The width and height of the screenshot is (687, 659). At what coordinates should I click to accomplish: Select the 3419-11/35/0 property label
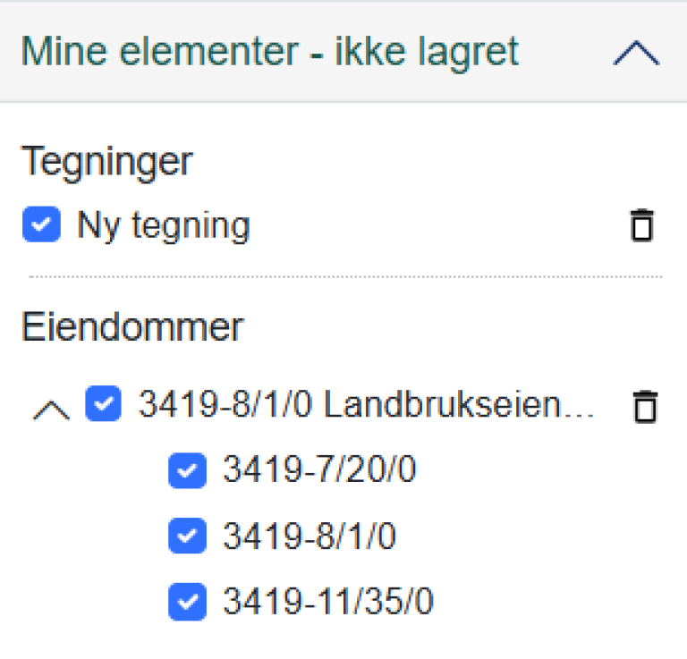(327, 602)
